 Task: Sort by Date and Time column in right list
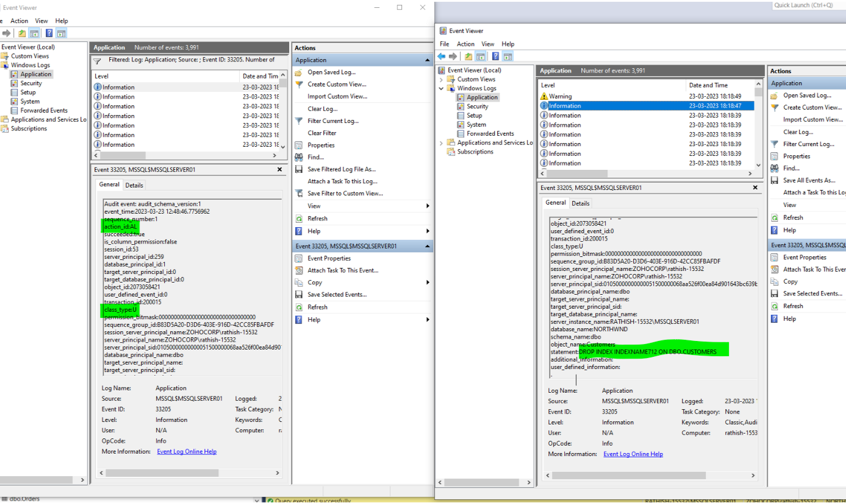pyautogui.click(x=720, y=85)
